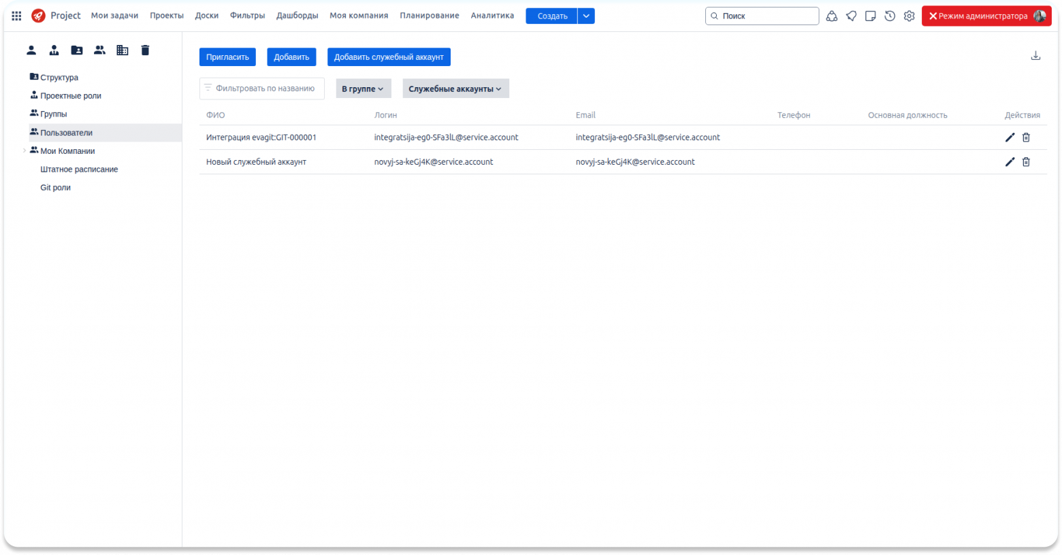This screenshot has width=1062, height=555.
Task: Click the single user icon in sidebar toolbar
Action: [31, 50]
